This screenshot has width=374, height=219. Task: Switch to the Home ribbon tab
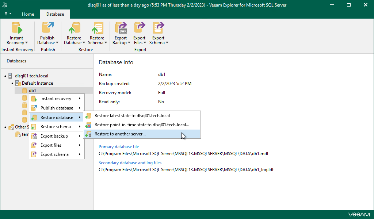click(x=28, y=14)
